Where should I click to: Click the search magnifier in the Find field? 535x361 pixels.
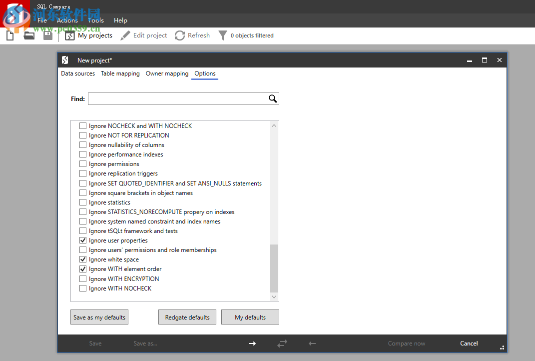coord(272,98)
